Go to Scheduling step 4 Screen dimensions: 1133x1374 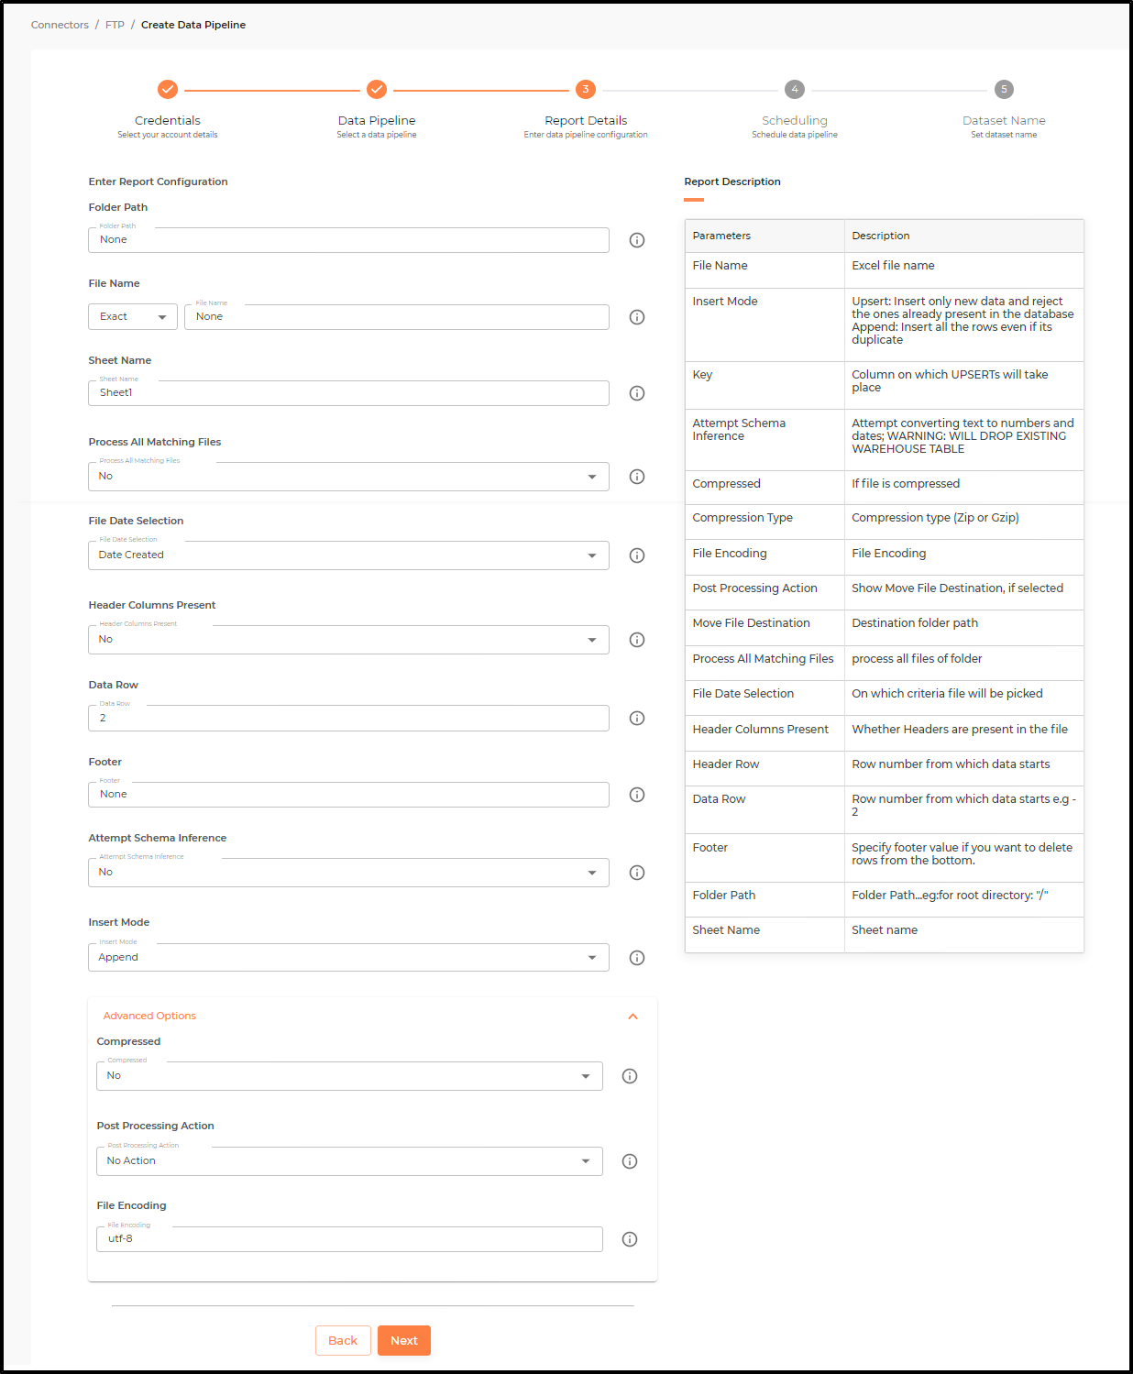pyautogui.click(x=795, y=89)
